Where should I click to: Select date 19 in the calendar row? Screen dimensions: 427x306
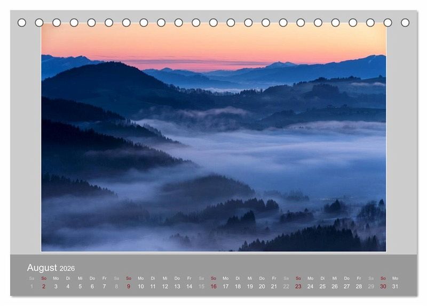(250, 286)
